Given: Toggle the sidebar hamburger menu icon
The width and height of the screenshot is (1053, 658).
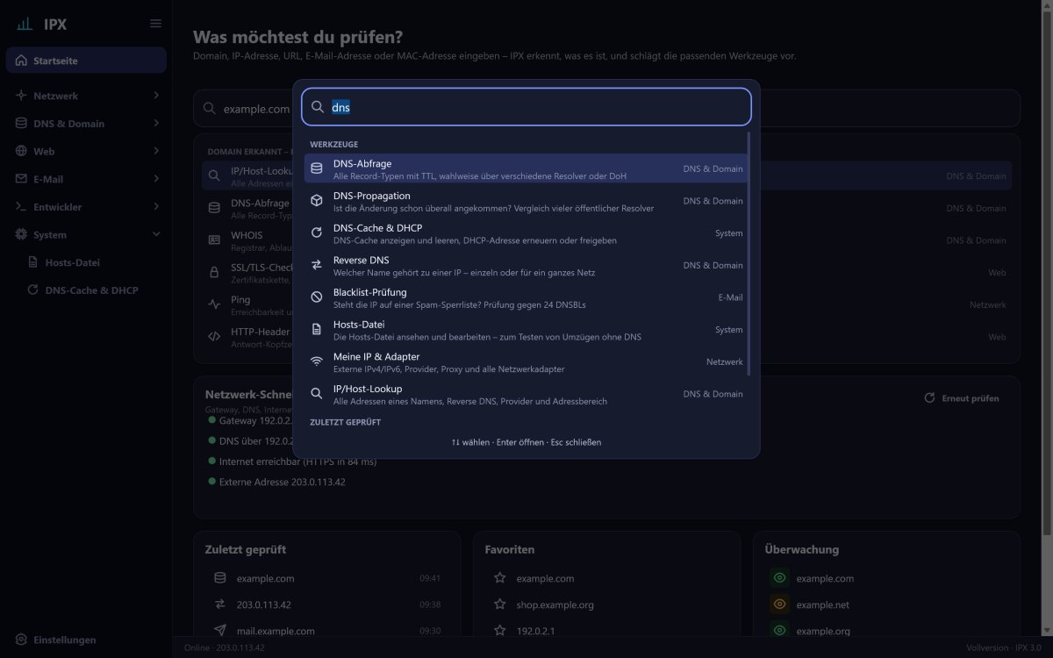Looking at the screenshot, I should click(155, 24).
